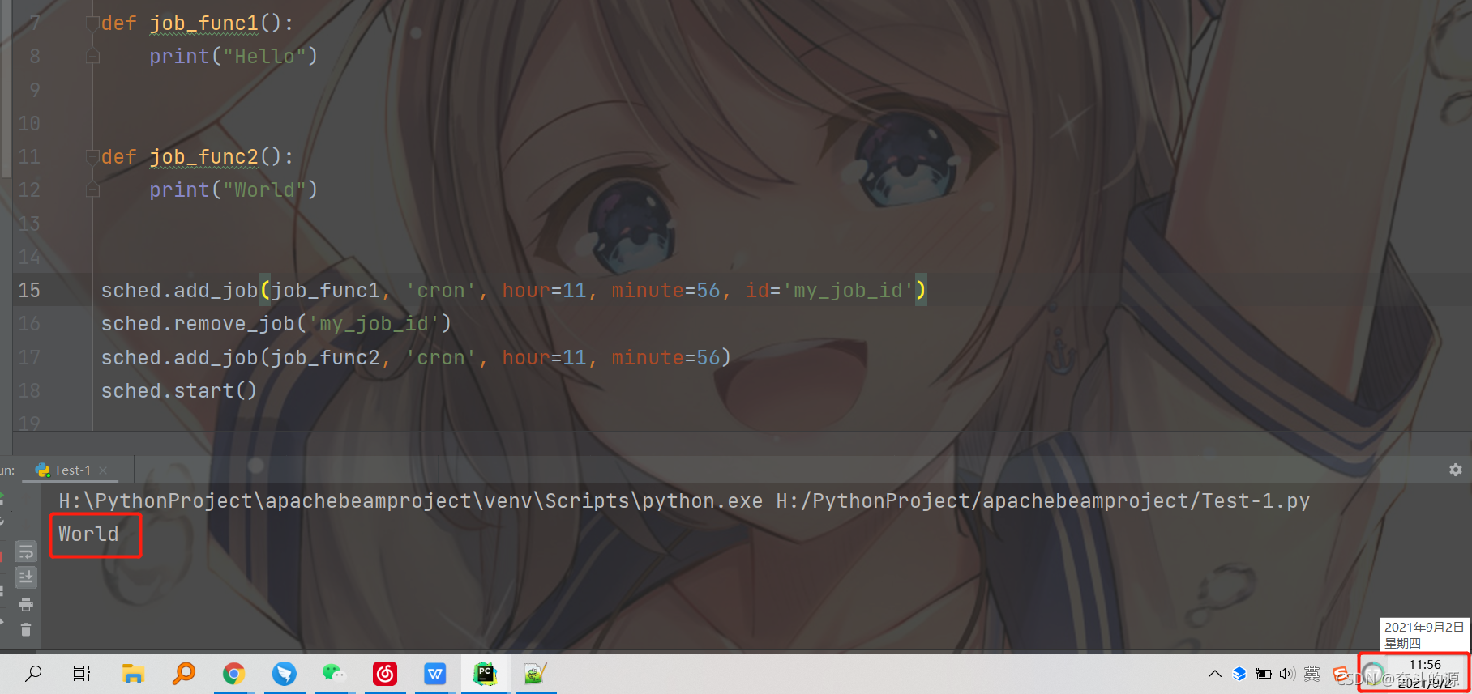The height and width of the screenshot is (694, 1472).
Task: Click World output in console
Action: pos(88,534)
